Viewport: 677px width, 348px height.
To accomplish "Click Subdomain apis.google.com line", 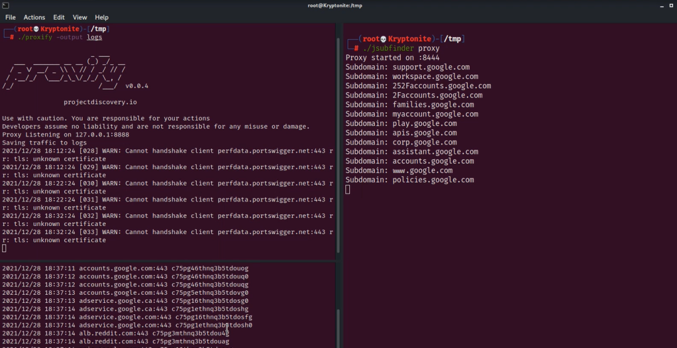I will coord(401,133).
